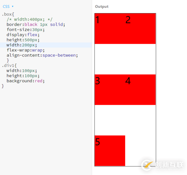Image resolution: width=187 pixels, height=175 pixels.
Task: Click the red box numbered 1
Action: (110, 29)
